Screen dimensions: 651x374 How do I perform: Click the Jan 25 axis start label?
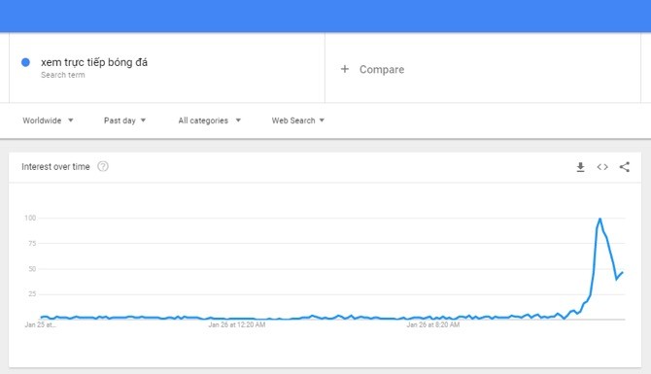tap(40, 324)
